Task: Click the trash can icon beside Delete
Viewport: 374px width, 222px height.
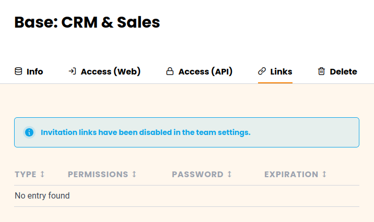Action: point(321,71)
